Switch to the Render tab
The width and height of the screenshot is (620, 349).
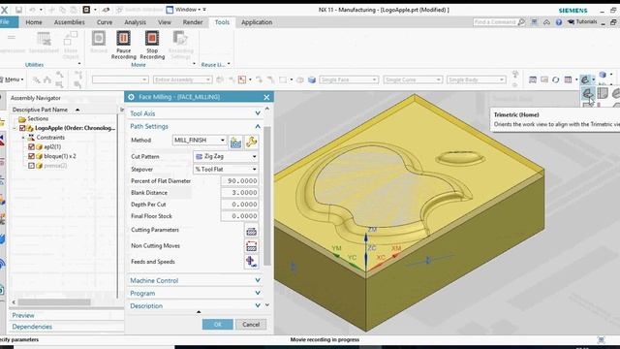click(193, 22)
